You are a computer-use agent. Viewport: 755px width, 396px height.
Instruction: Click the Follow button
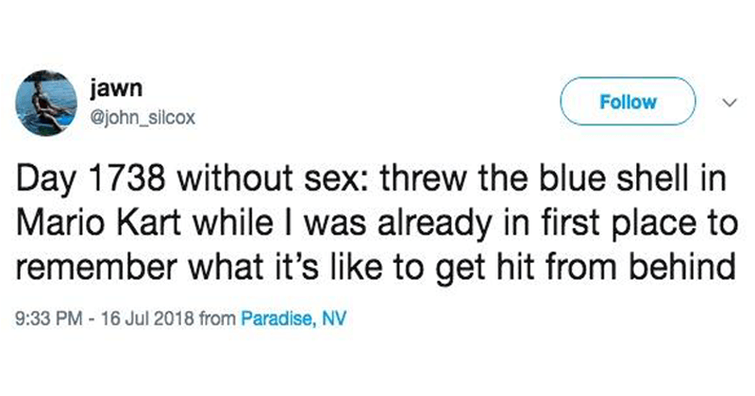(x=628, y=102)
